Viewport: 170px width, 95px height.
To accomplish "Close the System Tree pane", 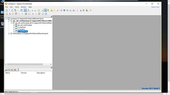I will [x=51, y=17].
